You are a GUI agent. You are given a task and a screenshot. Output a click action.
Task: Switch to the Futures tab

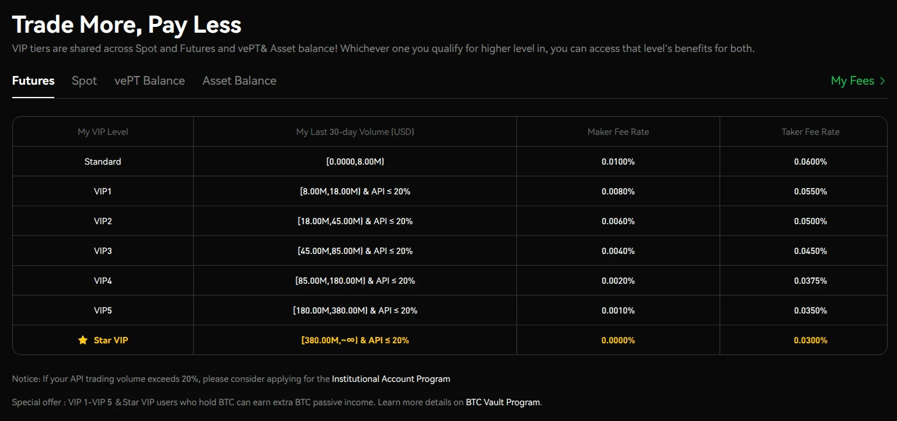(33, 81)
